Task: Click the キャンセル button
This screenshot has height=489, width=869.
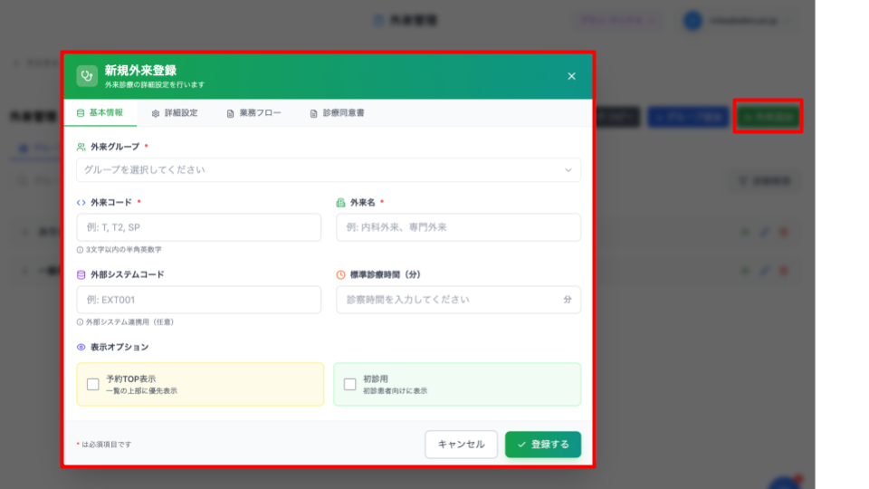Action: click(x=461, y=444)
